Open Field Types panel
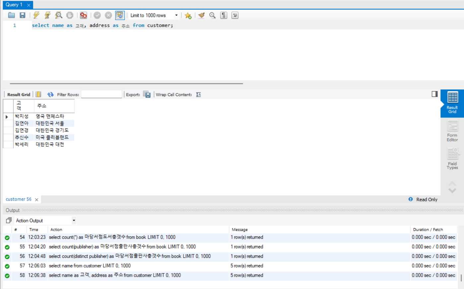464x289 pixels. tap(452, 159)
